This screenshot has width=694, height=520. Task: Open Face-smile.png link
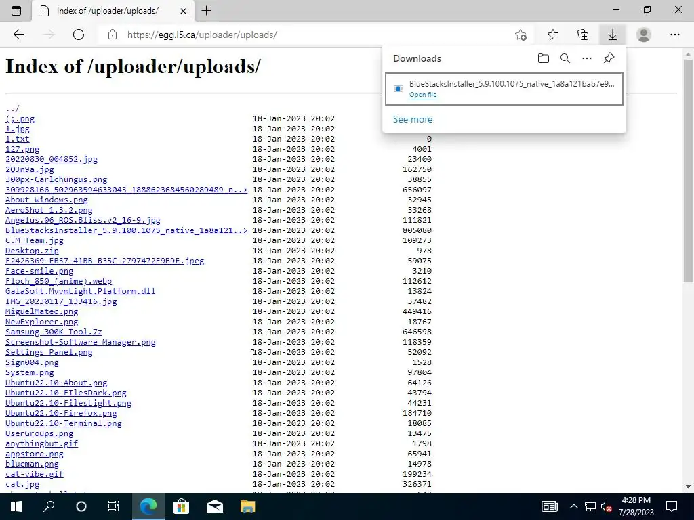[x=39, y=271]
